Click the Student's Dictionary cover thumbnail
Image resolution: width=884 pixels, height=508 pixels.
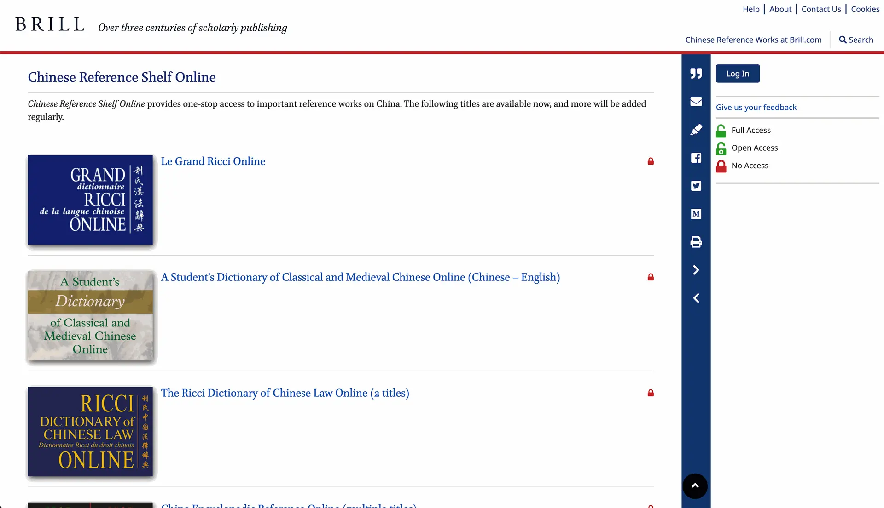(x=90, y=316)
